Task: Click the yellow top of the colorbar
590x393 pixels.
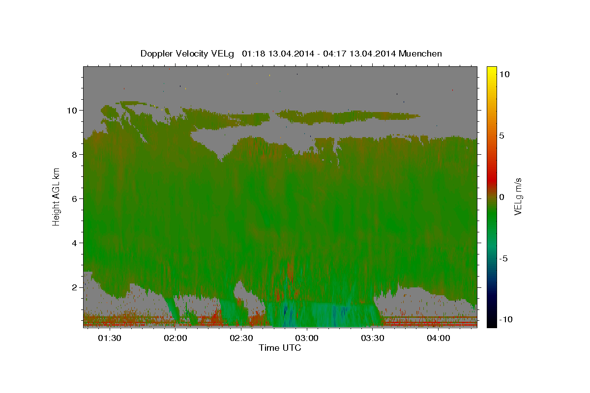Action: point(492,71)
